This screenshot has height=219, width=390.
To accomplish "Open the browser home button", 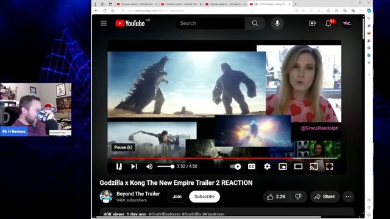I will [x=113, y=11].
